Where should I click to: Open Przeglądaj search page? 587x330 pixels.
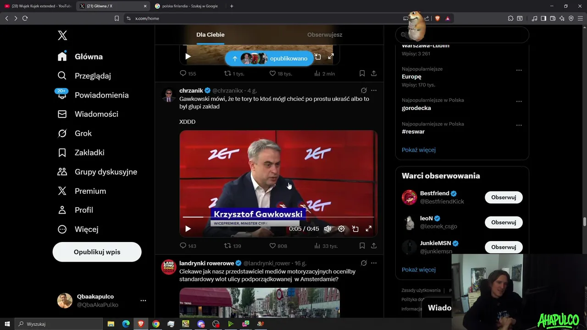[x=84, y=76]
